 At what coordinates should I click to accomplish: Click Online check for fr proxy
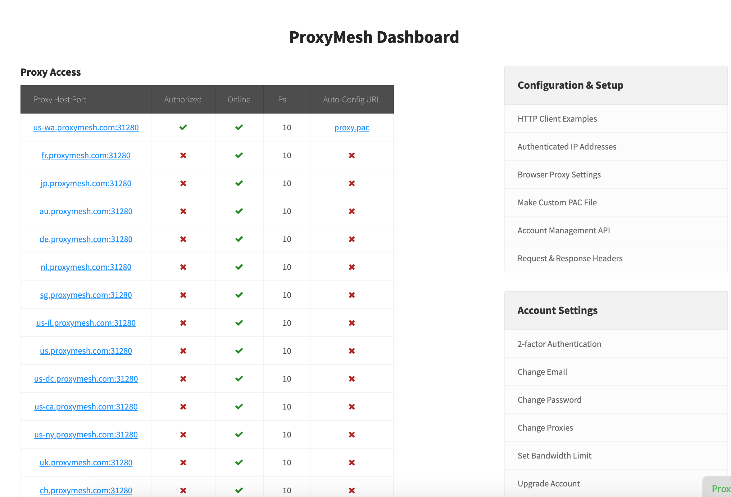click(x=239, y=155)
